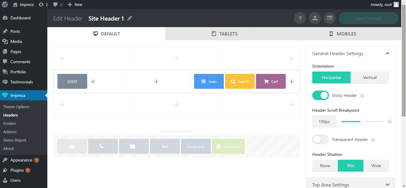Click the Header Scroll Breakpoint slider
Viewport: 406px width, 188px height.
(x=363, y=122)
